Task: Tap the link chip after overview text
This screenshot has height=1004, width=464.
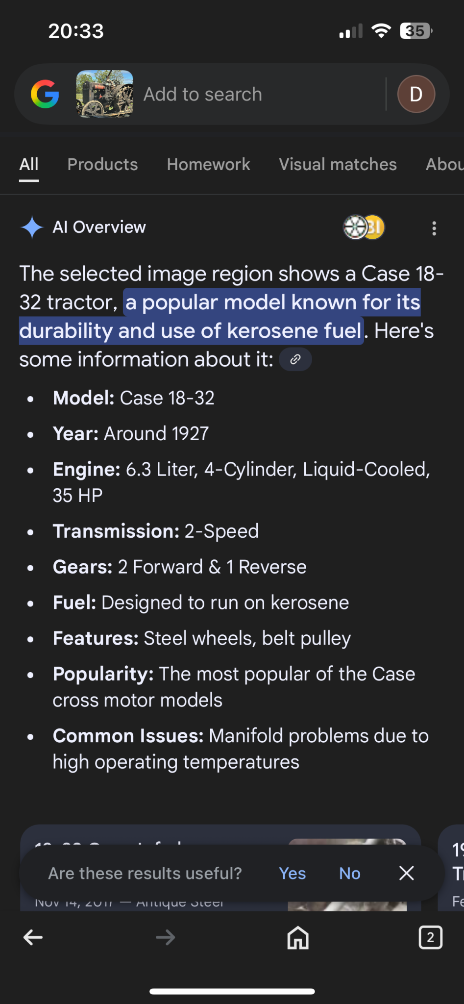Action: pos(295,359)
